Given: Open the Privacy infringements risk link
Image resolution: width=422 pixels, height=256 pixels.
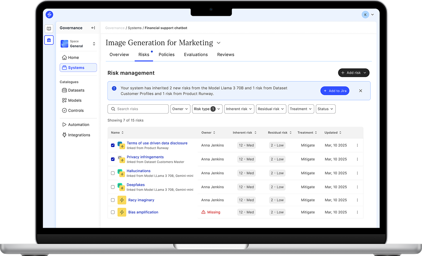Looking at the screenshot, I should point(145,157).
